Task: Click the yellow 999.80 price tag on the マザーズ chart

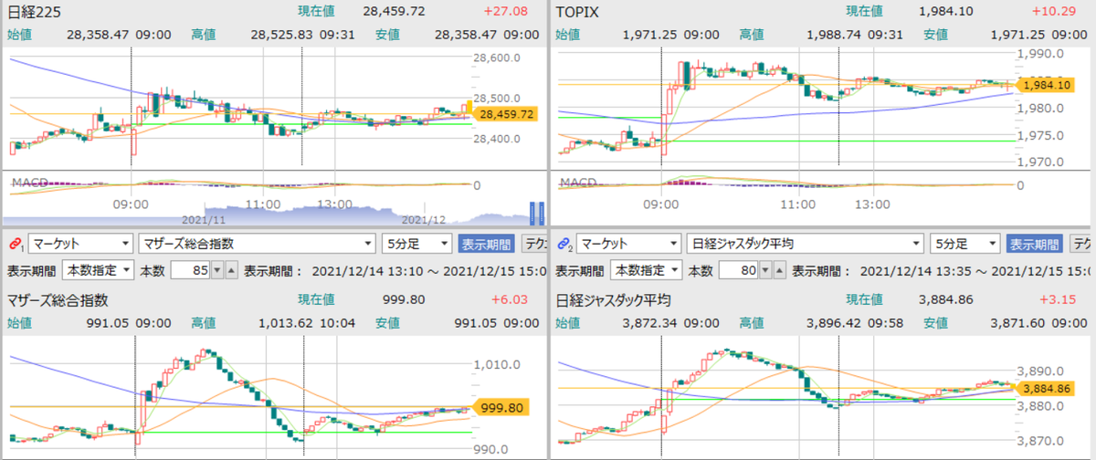Action: (x=499, y=407)
